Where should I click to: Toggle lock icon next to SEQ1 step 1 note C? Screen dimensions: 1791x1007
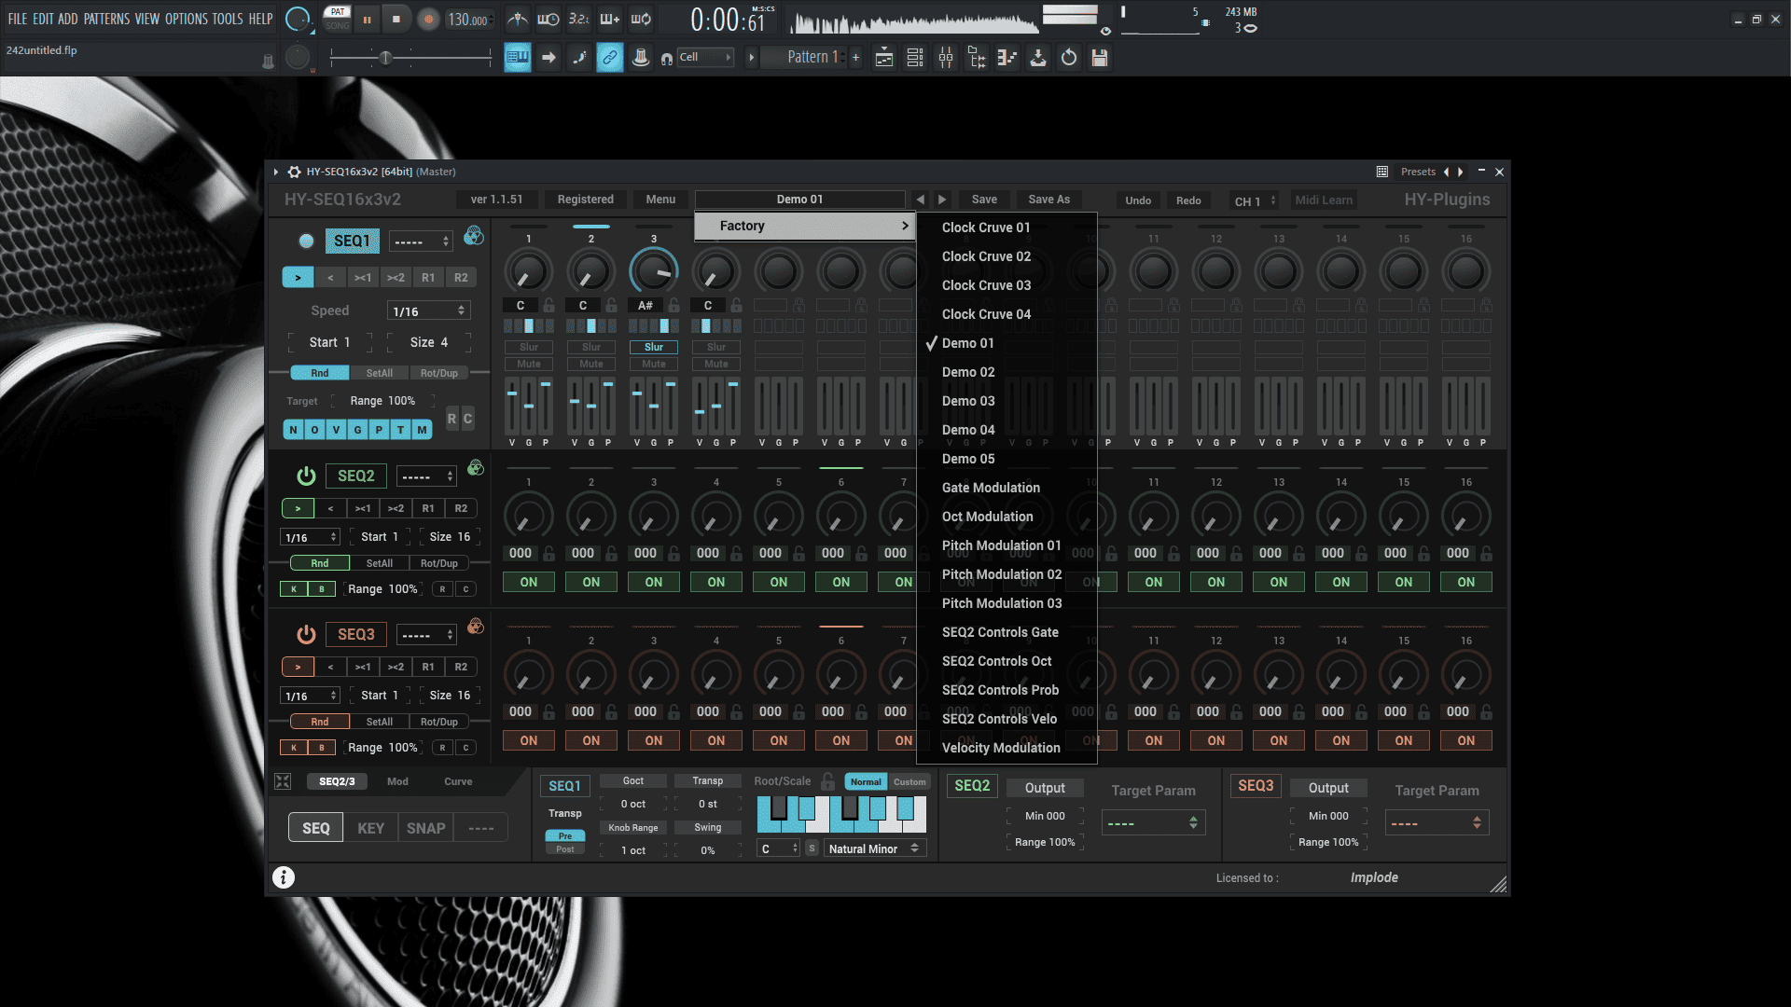tap(549, 305)
